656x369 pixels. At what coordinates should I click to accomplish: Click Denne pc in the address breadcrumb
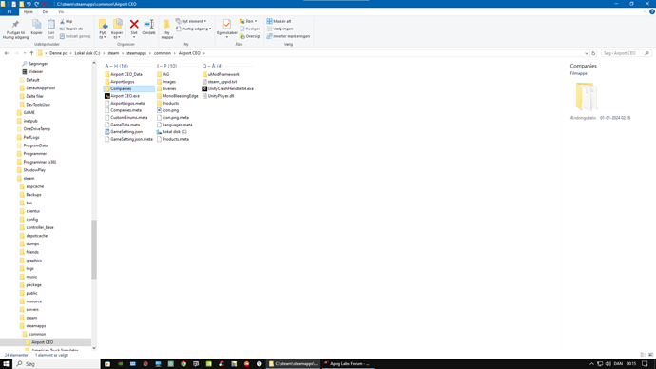(58, 53)
